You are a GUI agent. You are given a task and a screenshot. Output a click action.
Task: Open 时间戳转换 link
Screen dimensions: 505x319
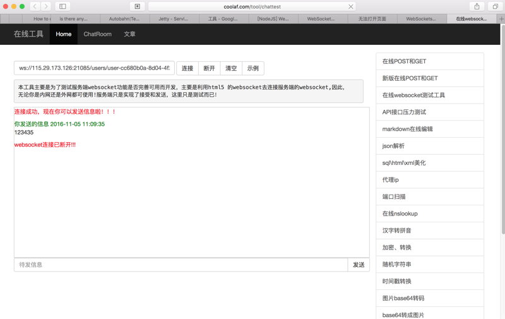pos(430,281)
